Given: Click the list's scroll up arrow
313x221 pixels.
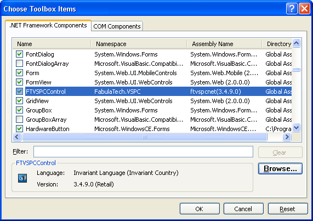Looking at the screenshot, I should coord(297,43).
